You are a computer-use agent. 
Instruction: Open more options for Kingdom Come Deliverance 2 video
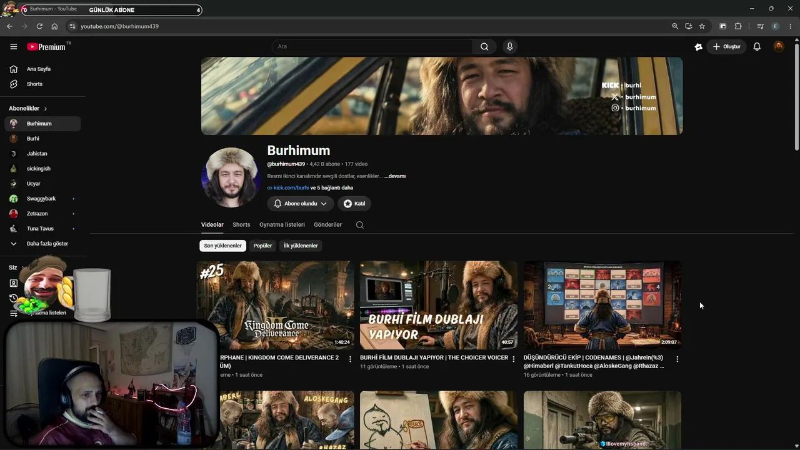click(x=350, y=359)
